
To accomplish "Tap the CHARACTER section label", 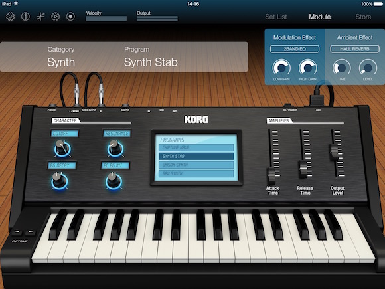I will click(x=65, y=120).
